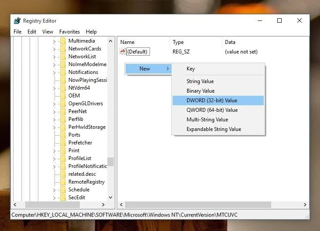Open the File menu
This screenshot has height=231, width=320.
17,32
